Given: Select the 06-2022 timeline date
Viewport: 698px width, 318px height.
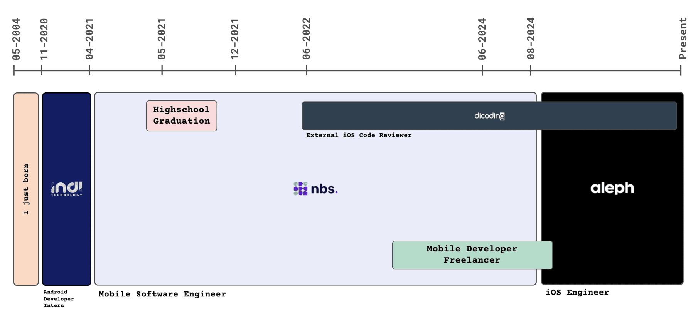Looking at the screenshot, I should click(x=306, y=39).
